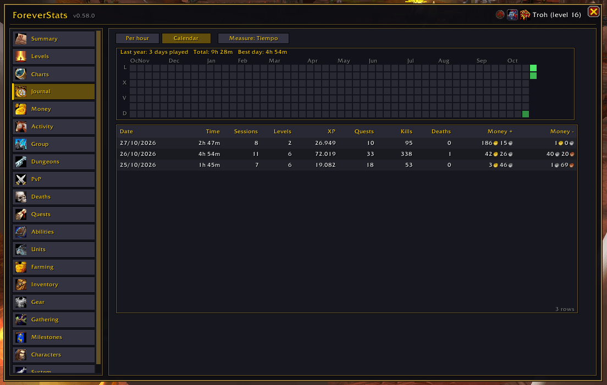The width and height of the screenshot is (607, 385).
Task: Sort by the Deaths column header
Action: pos(442,132)
